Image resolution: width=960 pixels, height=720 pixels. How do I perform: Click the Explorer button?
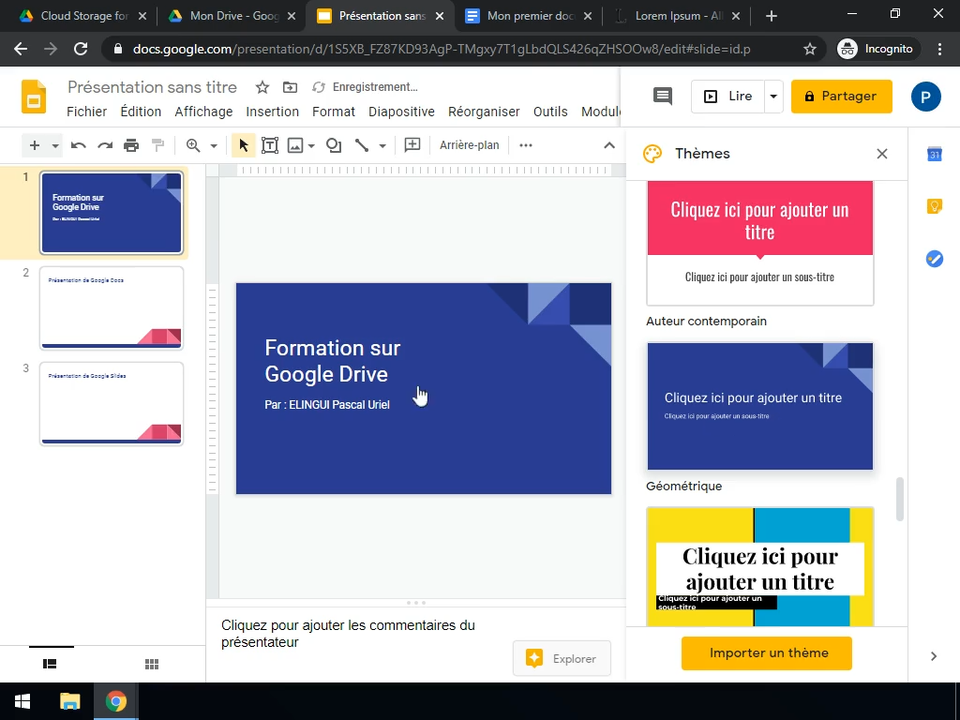[x=562, y=659]
